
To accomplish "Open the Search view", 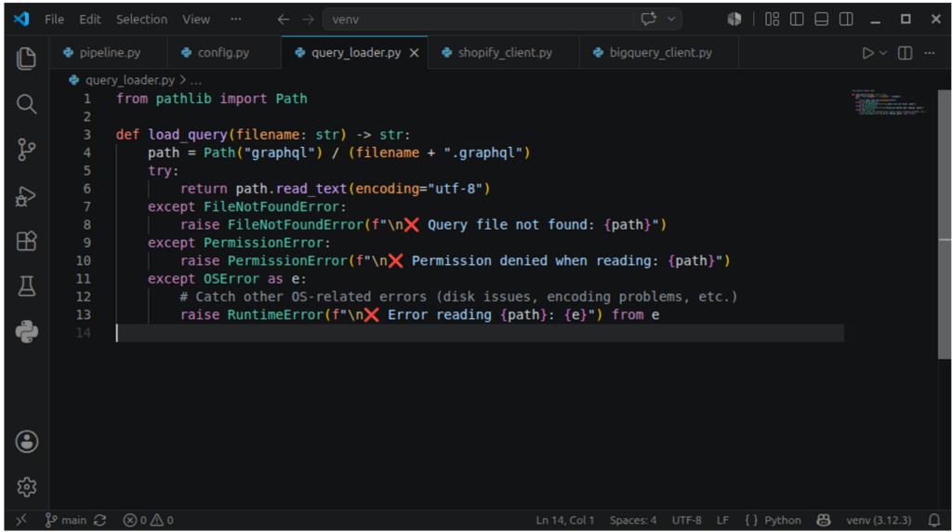I will (26, 104).
